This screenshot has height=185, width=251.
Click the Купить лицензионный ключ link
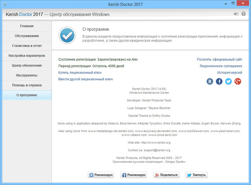coord(81,73)
